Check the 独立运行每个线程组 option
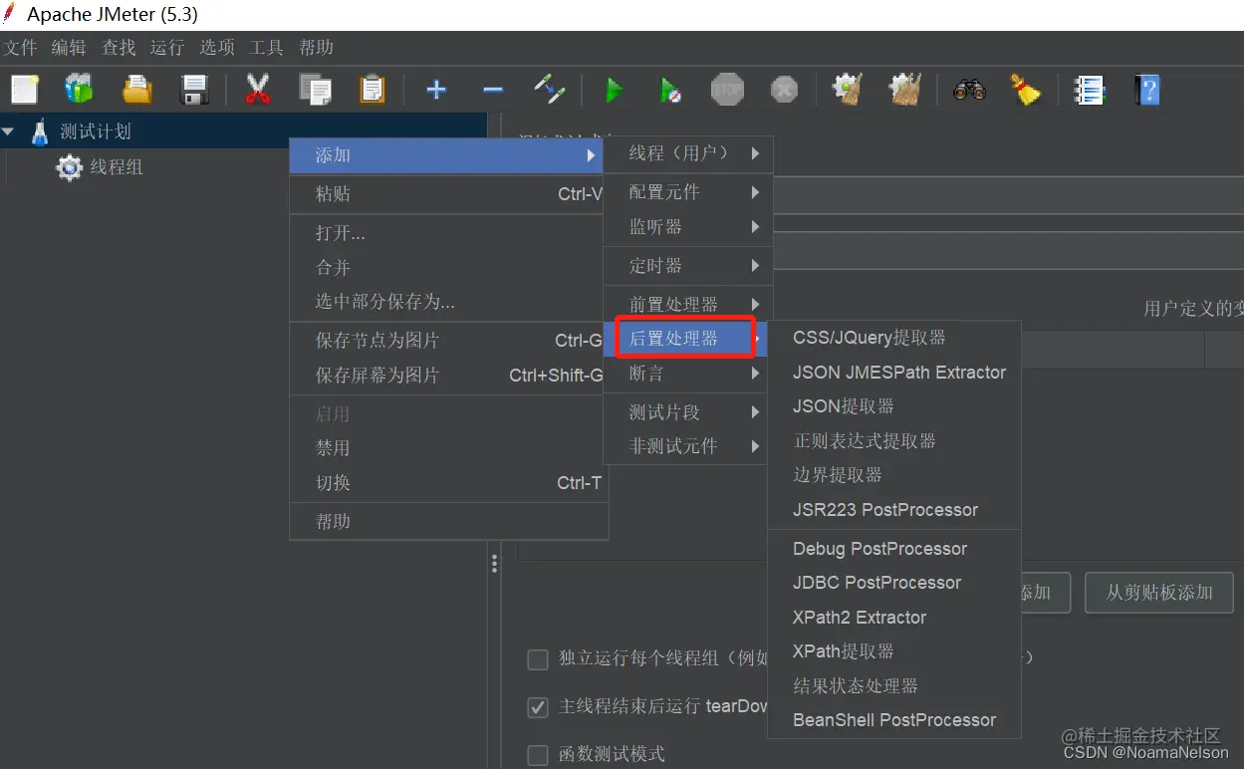1244x769 pixels. tap(538, 658)
